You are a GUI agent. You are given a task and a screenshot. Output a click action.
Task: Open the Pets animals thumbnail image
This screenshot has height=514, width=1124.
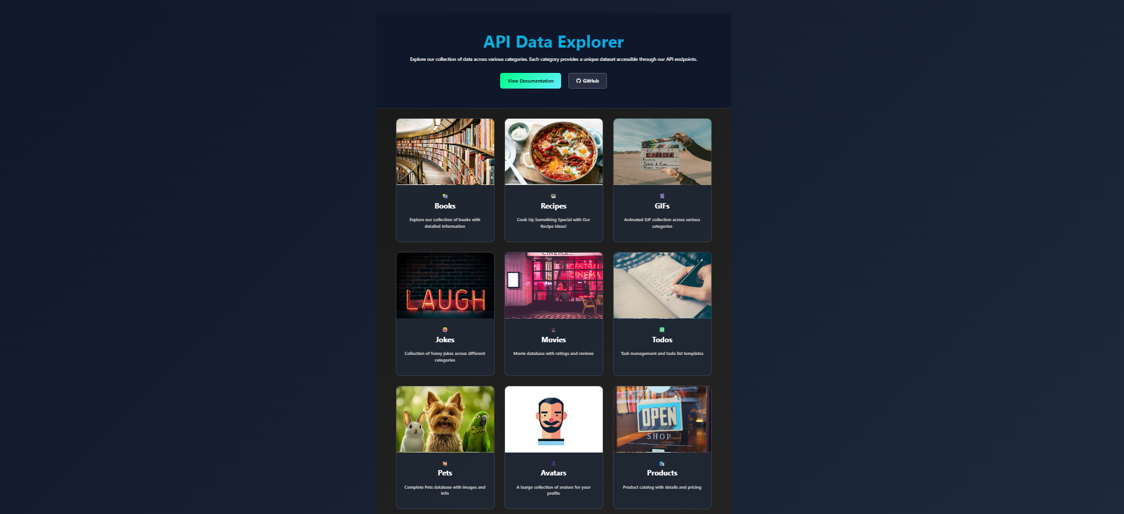pyautogui.click(x=445, y=419)
